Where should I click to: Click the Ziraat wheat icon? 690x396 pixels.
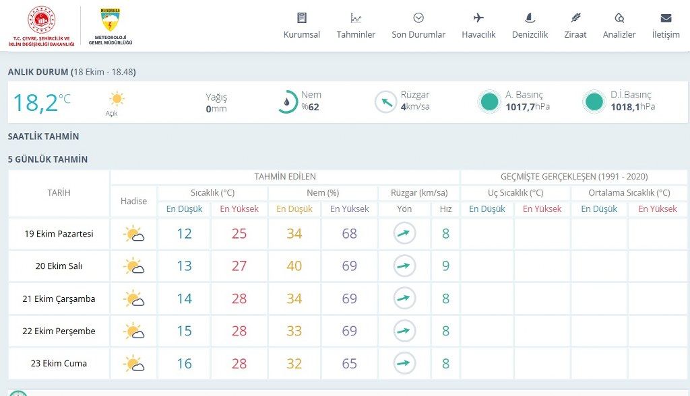(575, 17)
